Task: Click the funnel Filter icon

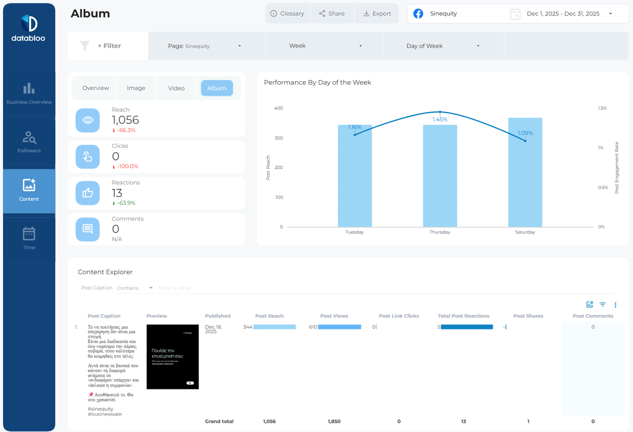Action: click(85, 46)
